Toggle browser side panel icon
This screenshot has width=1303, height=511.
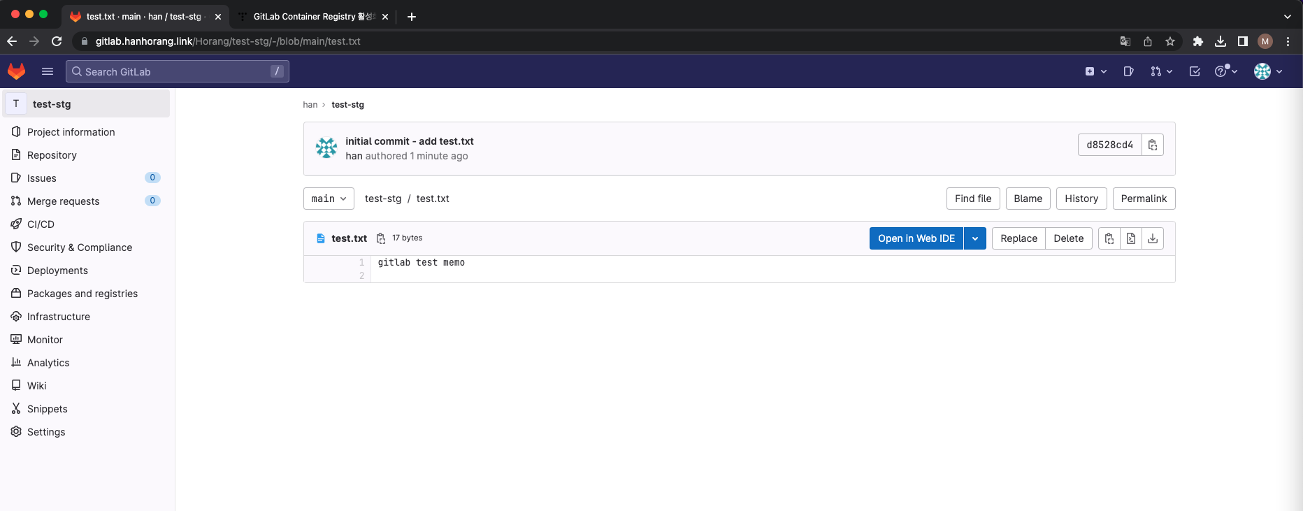[x=1243, y=41]
